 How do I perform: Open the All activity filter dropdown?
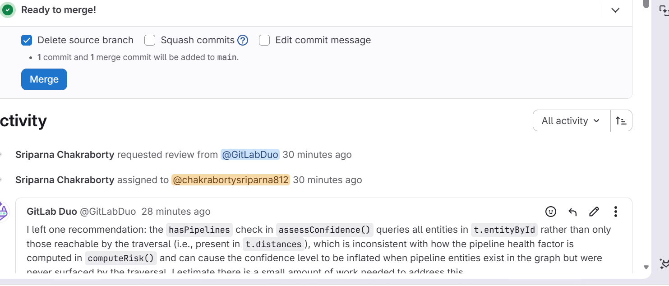571,120
